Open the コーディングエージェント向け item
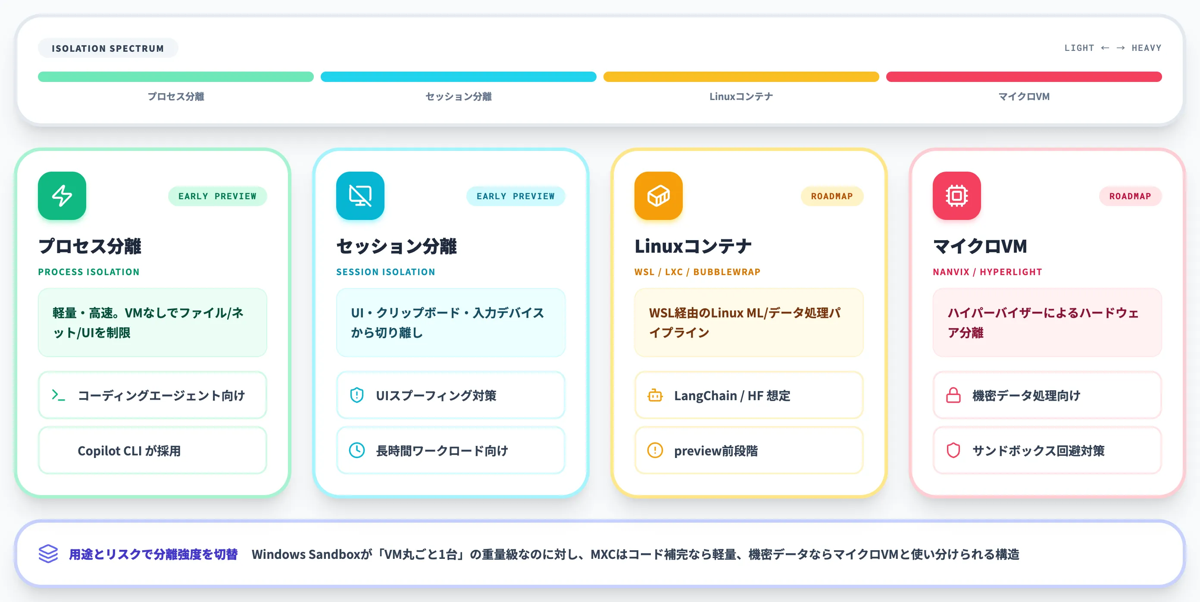This screenshot has height=602, width=1200. [x=152, y=395]
